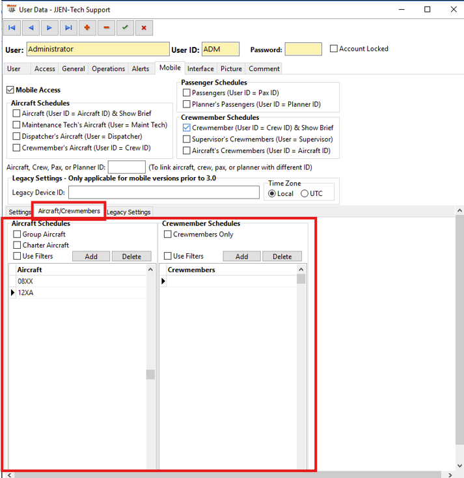Click the Legacy Device ID field
This screenshot has width=464, height=478.
(163, 193)
